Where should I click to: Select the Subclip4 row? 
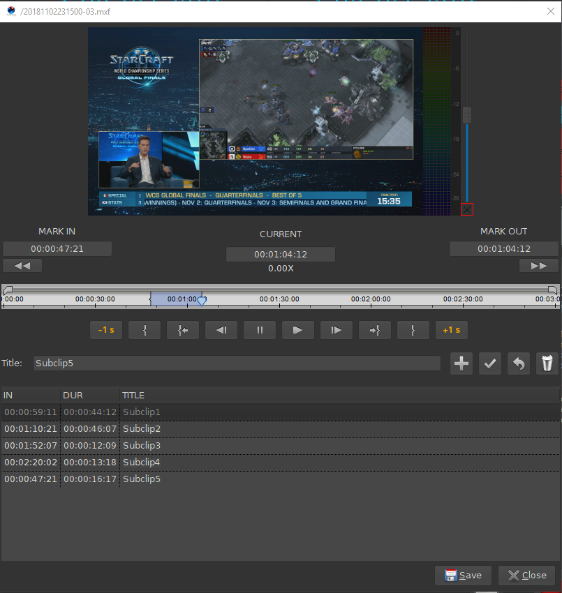281,462
